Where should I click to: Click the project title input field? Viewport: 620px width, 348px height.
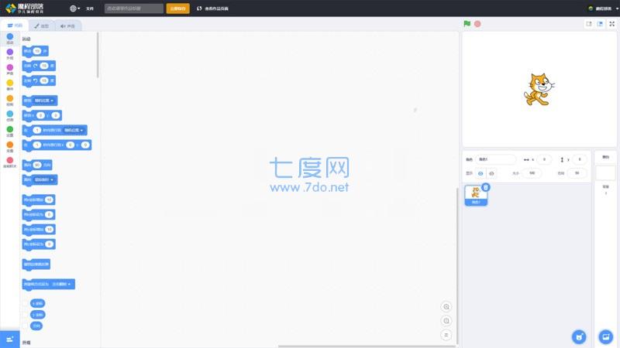(133, 9)
